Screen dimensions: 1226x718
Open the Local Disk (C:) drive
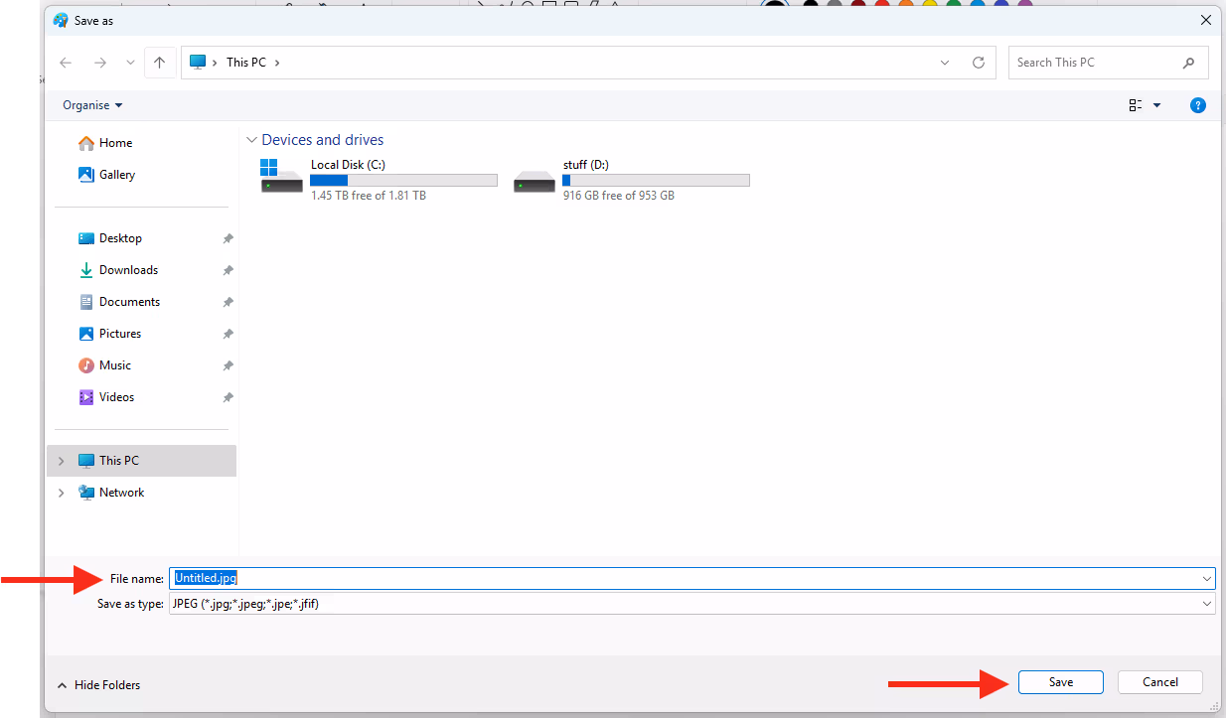coord(348,165)
